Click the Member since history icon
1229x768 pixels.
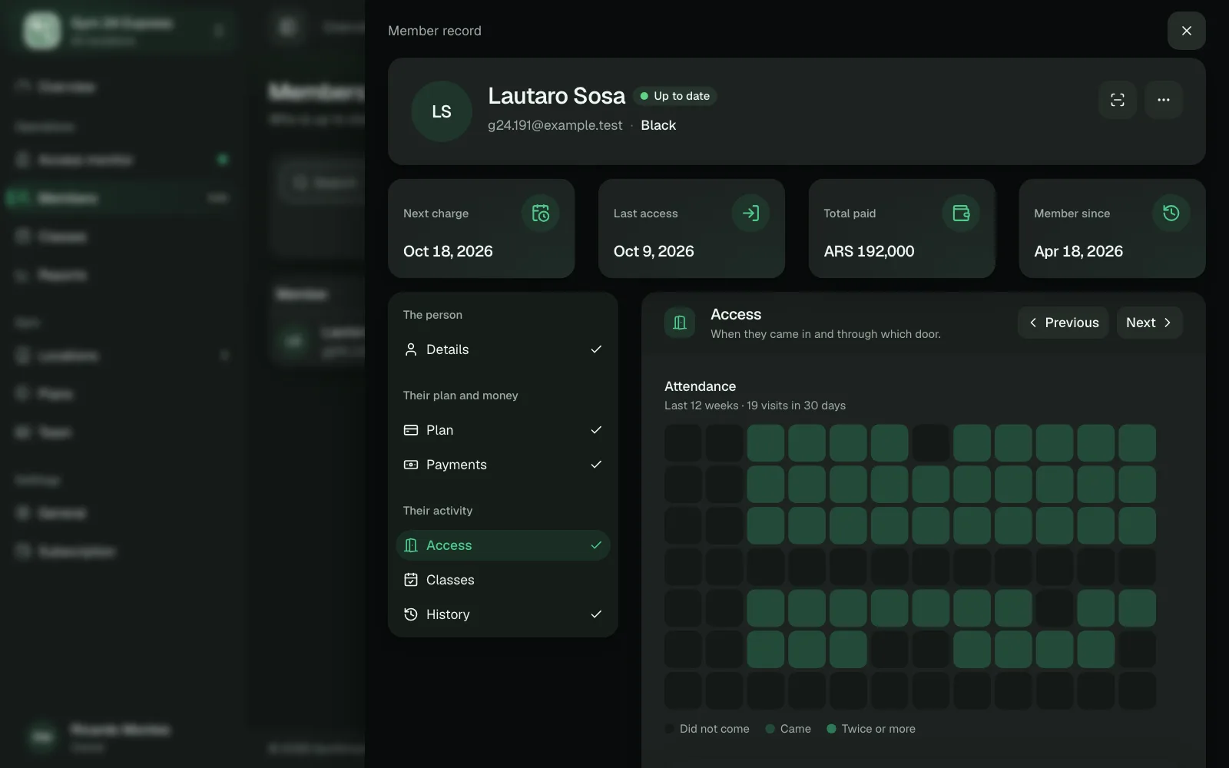pyautogui.click(x=1171, y=213)
